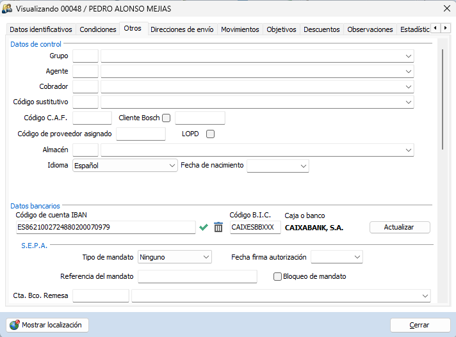Tick the LOPD checkbox
This screenshot has height=337, width=456.
pos(210,134)
